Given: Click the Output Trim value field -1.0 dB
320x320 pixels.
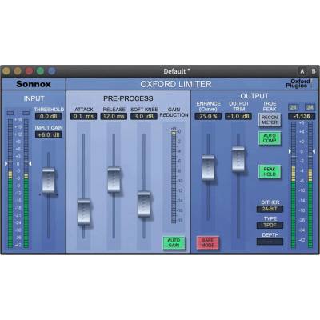Looking at the screenshot, I should point(238,116).
